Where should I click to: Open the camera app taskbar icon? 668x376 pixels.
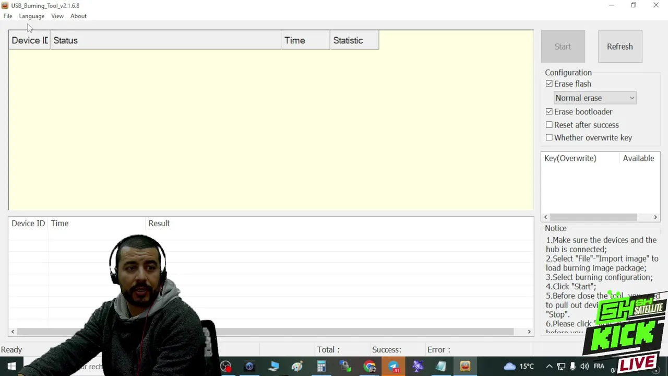(249, 367)
